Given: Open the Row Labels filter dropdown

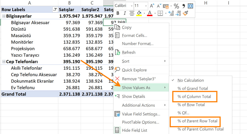Looking at the screenshot, I should (55, 10).
